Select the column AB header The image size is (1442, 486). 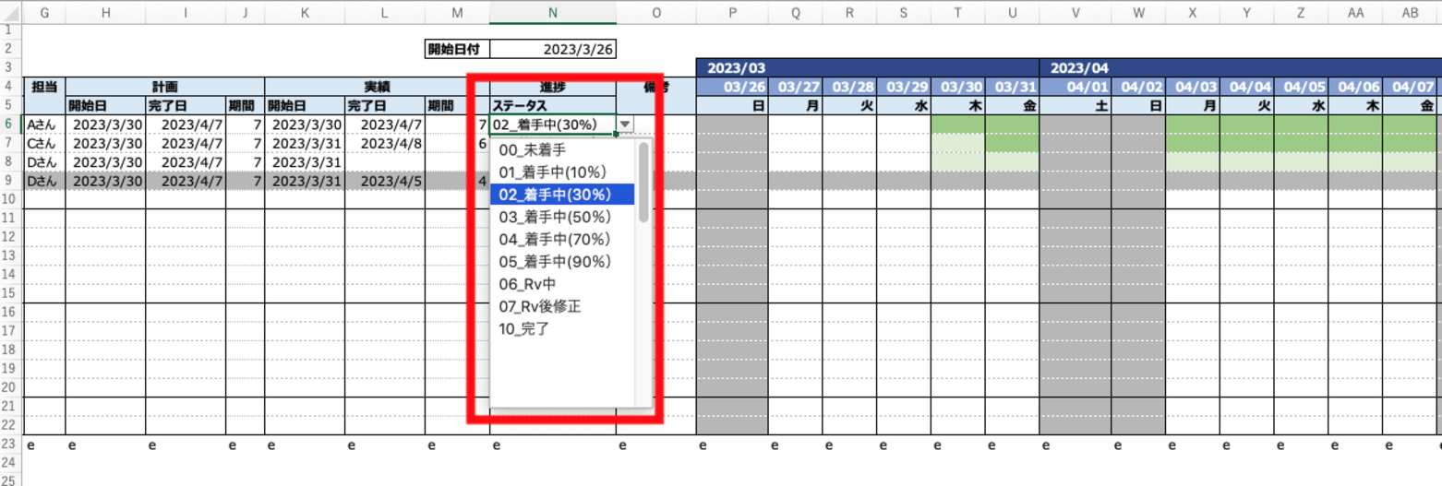(1411, 12)
